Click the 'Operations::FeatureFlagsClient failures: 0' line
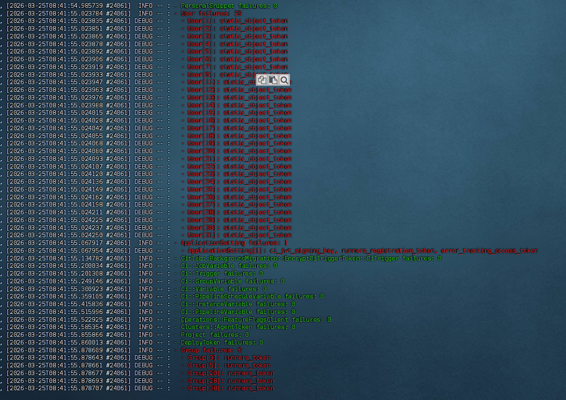The image size is (566, 400). click(256, 320)
